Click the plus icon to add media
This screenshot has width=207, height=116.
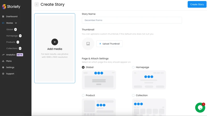(x=55, y=42)
